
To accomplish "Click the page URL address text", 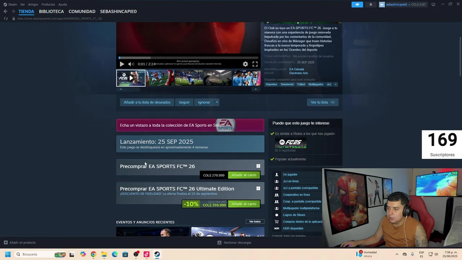I will click(x=60, y=18).
